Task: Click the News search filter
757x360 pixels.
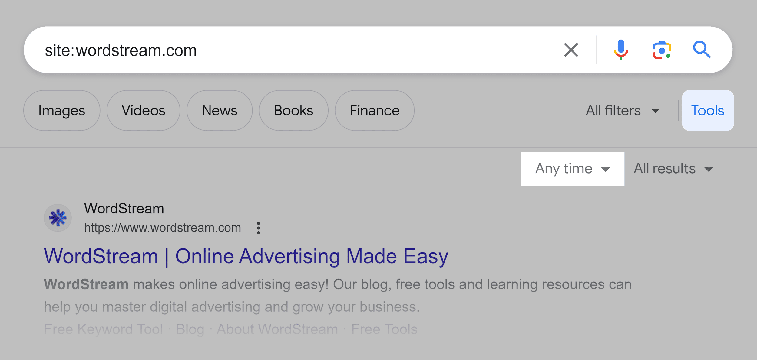Action: tap(219, 110)
